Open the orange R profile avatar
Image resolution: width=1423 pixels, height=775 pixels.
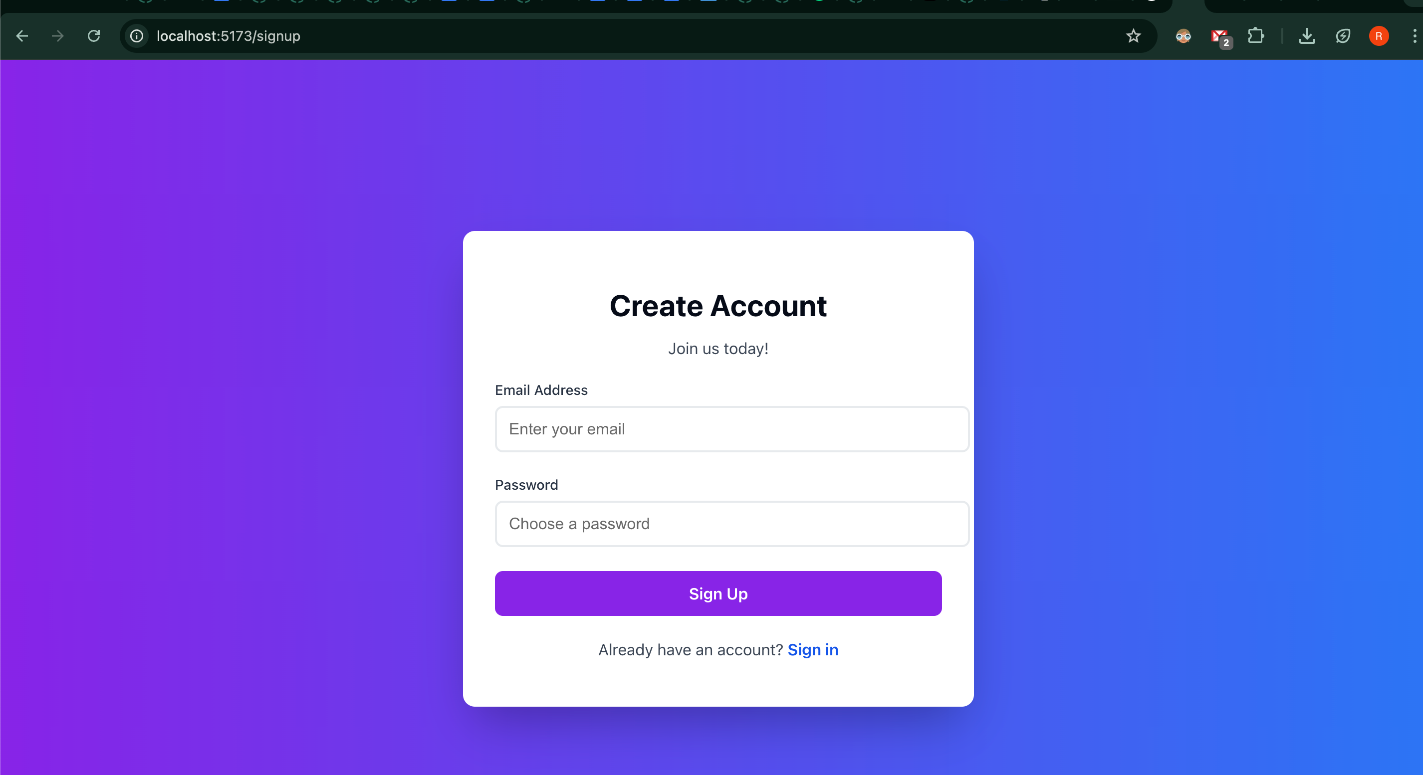pyautogui.click(x=1379, y=36)
